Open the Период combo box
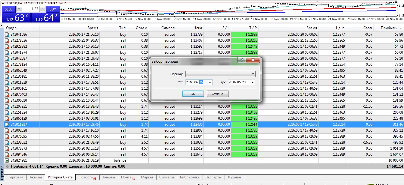Image resolution: width=404 pixels, height=185 pixels. tap(220, 74)
